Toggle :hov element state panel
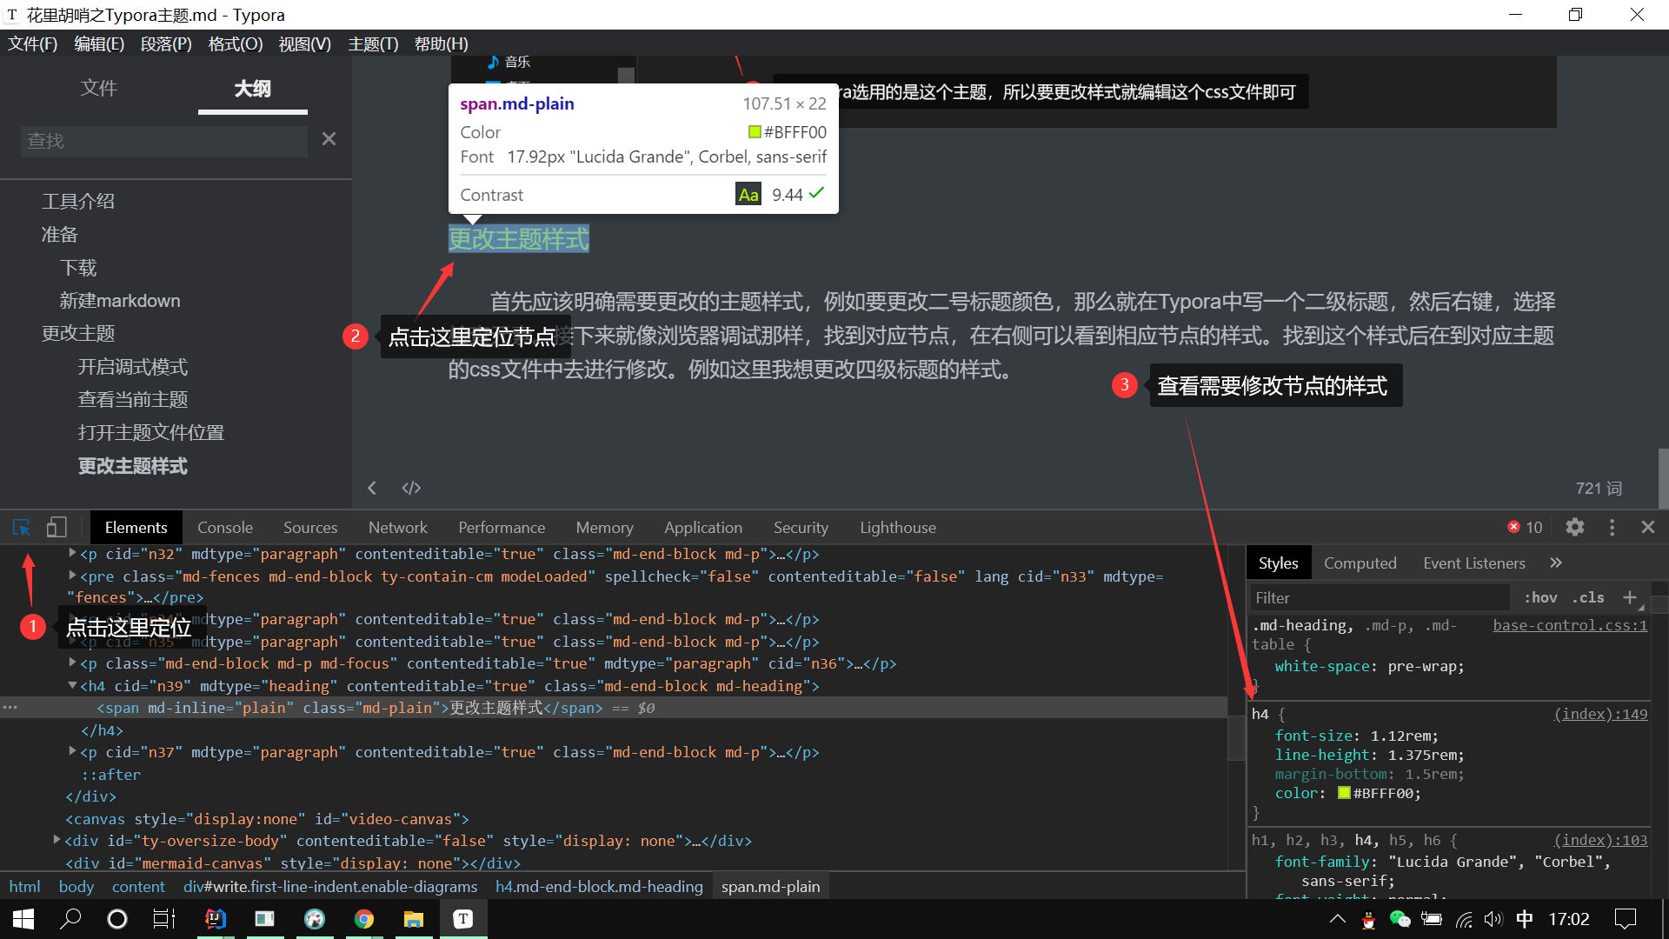1669x939 pixels. (x=1540, y=597)
